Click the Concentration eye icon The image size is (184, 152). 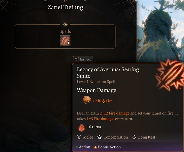tap(99, 137)
